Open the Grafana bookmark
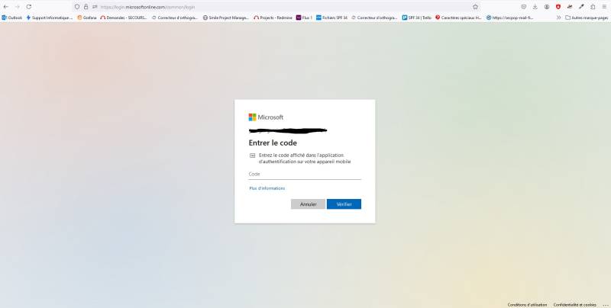 (87, 18)
